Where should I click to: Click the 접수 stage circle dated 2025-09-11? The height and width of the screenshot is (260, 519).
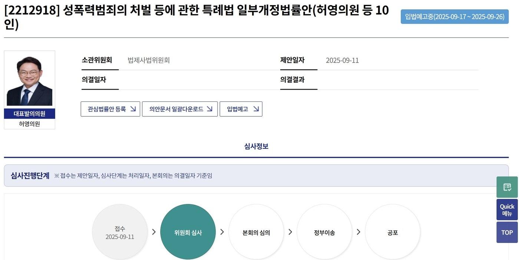coord(119,232)
